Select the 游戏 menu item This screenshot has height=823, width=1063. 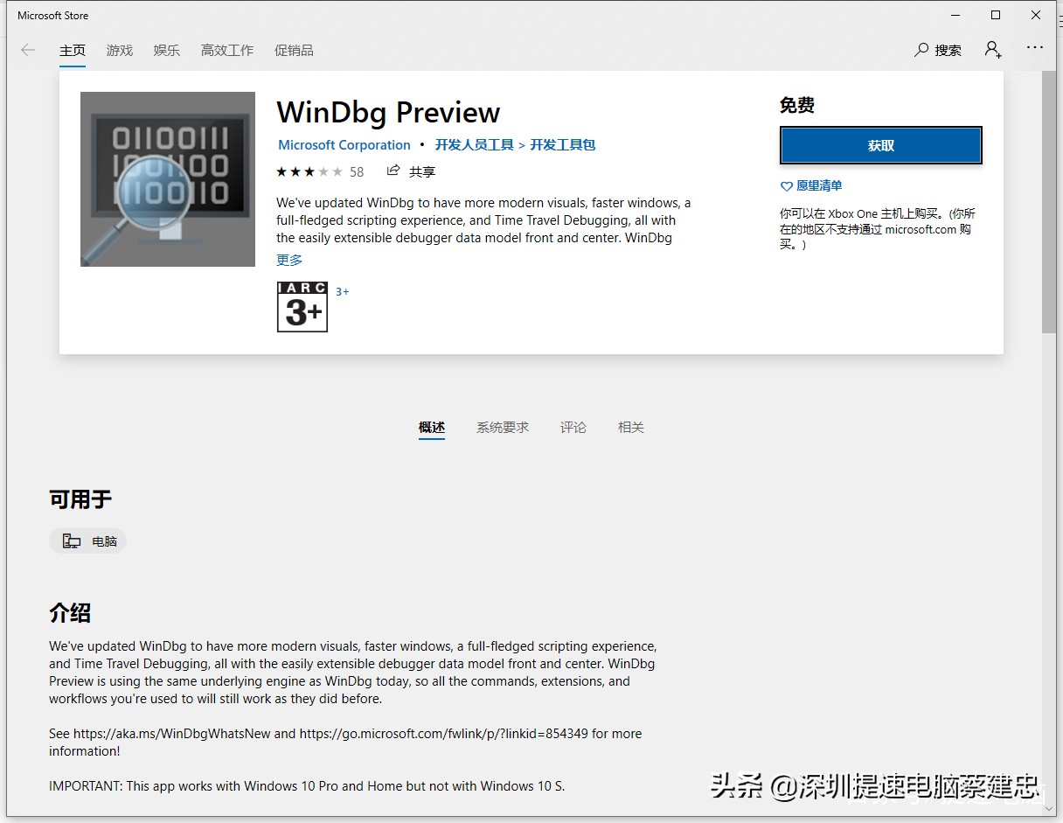[x=119, y=50]
